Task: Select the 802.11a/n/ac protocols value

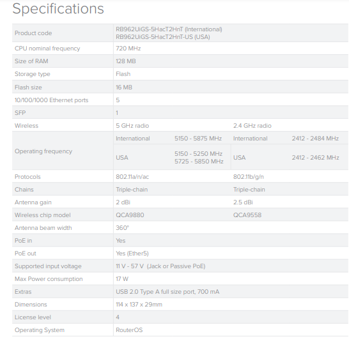Action: coord(132,177)
